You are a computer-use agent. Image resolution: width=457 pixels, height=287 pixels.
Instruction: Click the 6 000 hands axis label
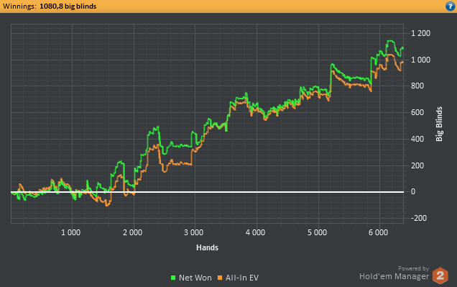[378, 232]
